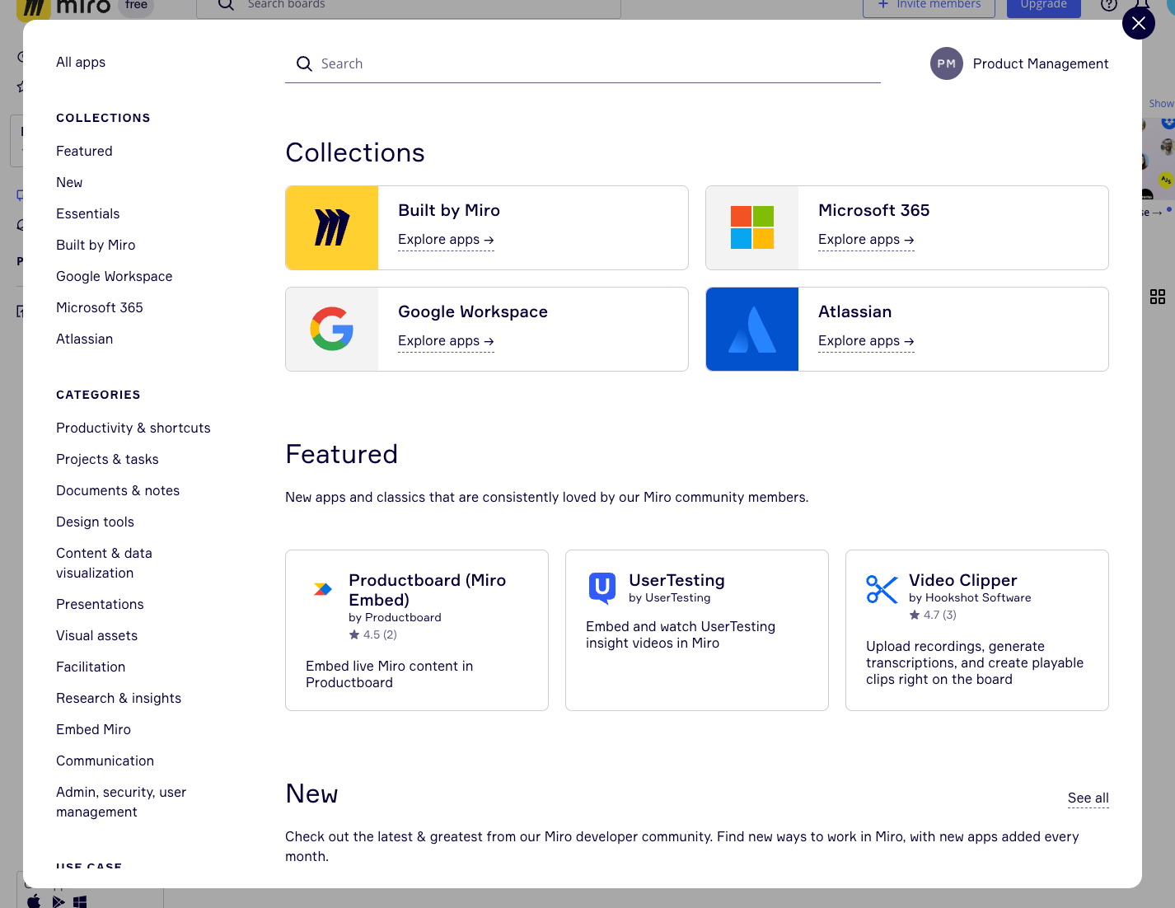Click the Built by Miro collection heading
The width and height of the screenshot is (1175, 908).
tap(449, 210)
